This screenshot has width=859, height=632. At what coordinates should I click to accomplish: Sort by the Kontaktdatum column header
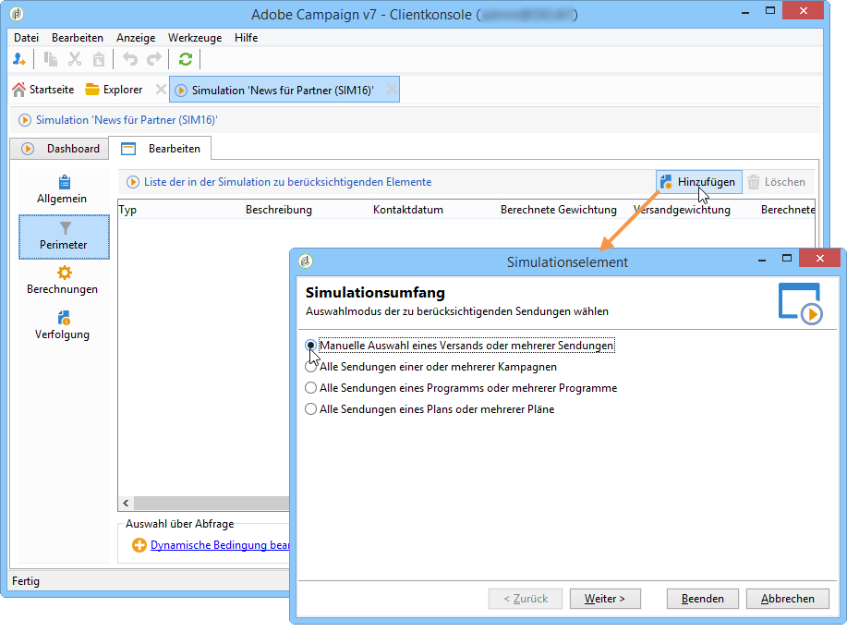click(436, 210)
